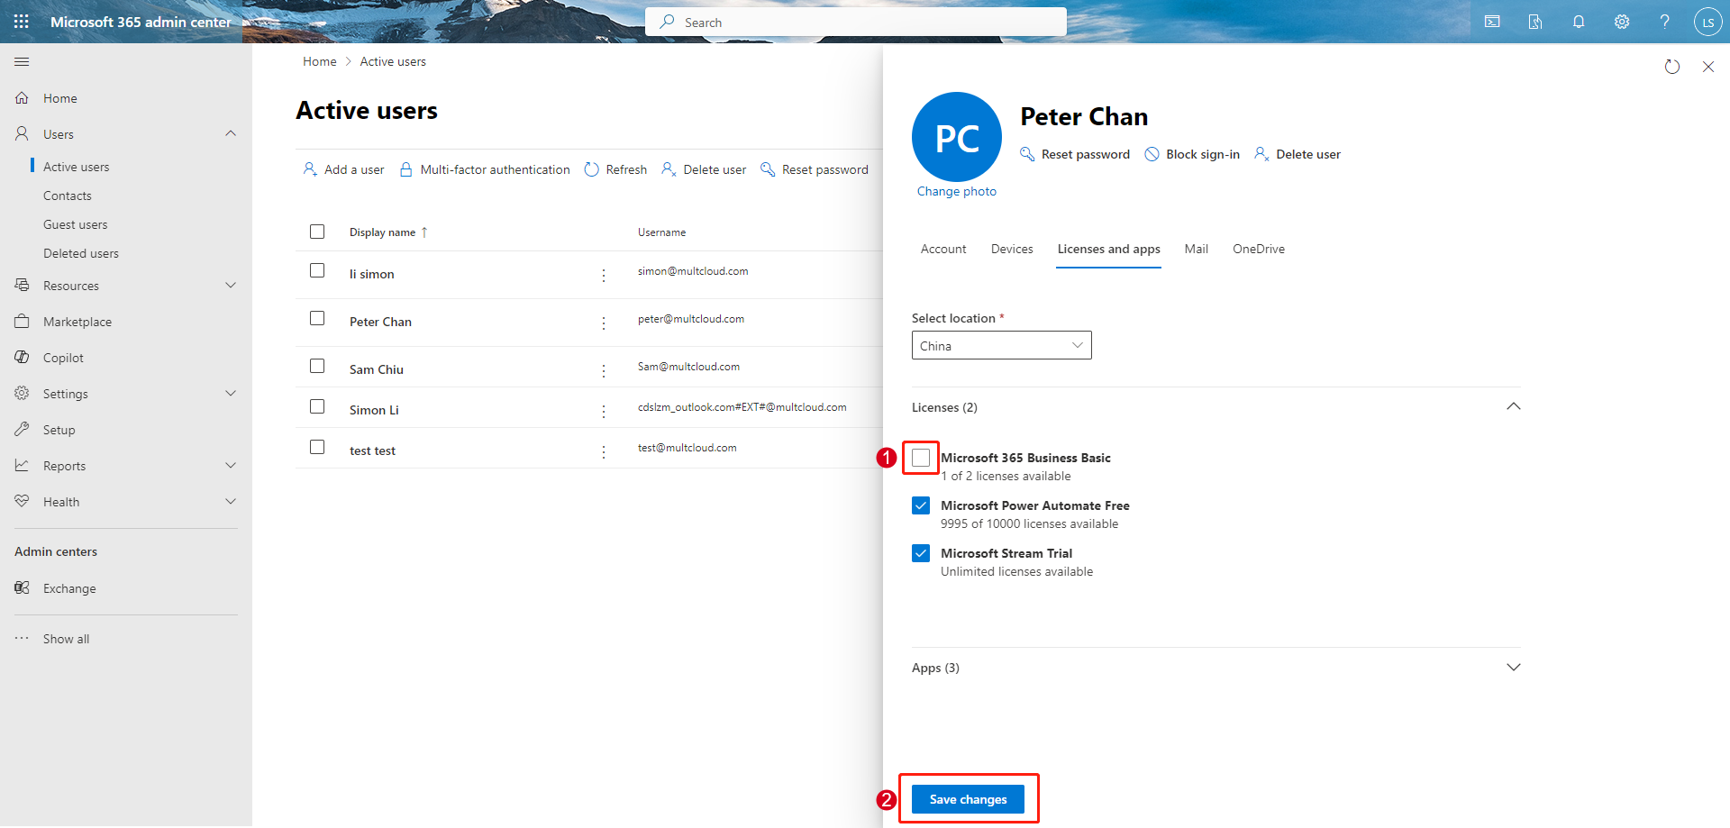Open Cloud Shell icon in header
The height and width of the screenshot is (828, 1730).
pos(1492,22)
